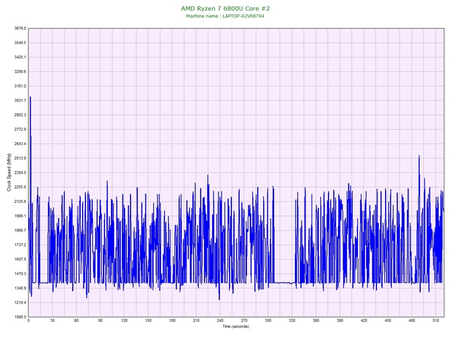Click the 2513.9 y-axis value

[20, 158]
